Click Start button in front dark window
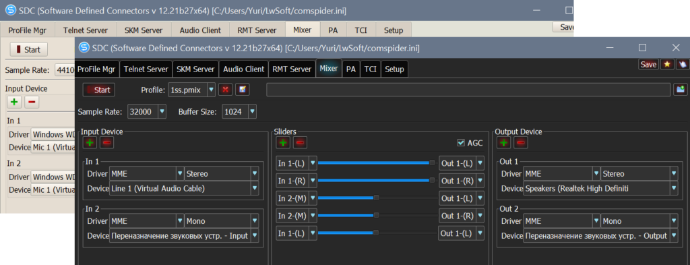Viewport: 690px width, 265px height. tap(98, 90)
